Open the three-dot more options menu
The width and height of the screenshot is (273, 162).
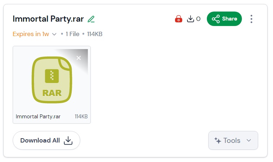pos(251,19)
